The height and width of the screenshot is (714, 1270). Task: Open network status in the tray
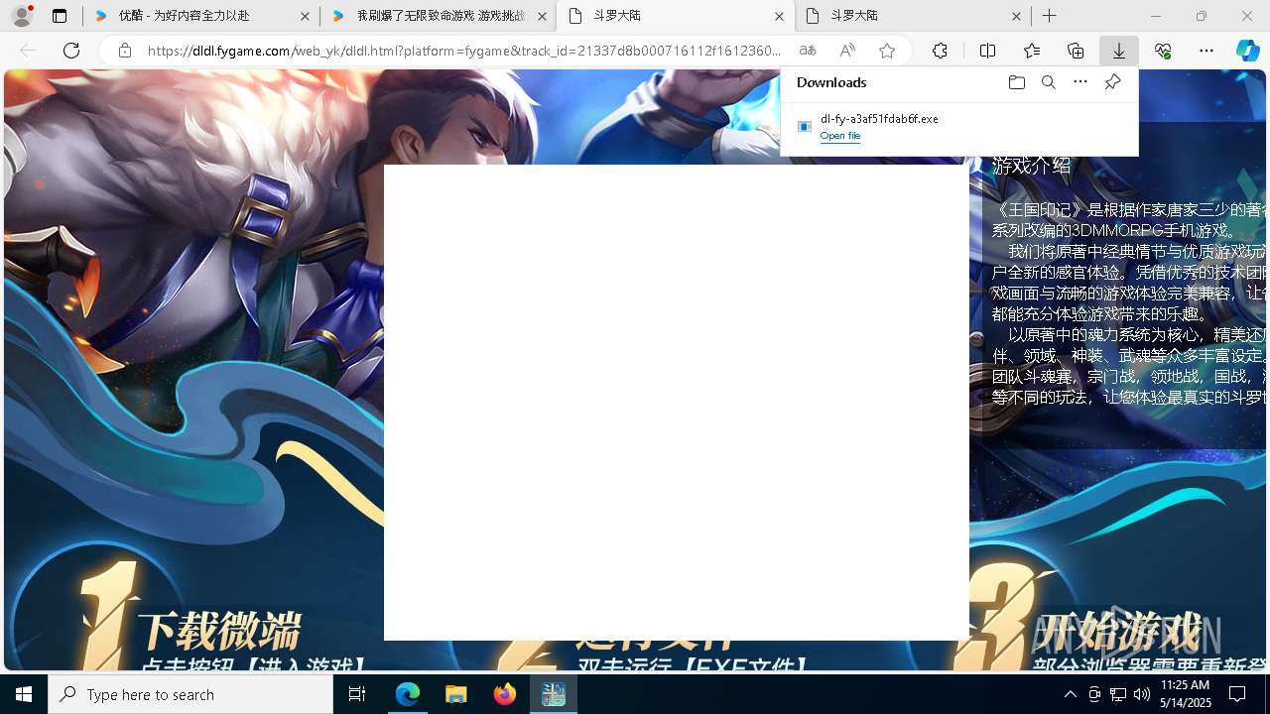click(1118, 694)
